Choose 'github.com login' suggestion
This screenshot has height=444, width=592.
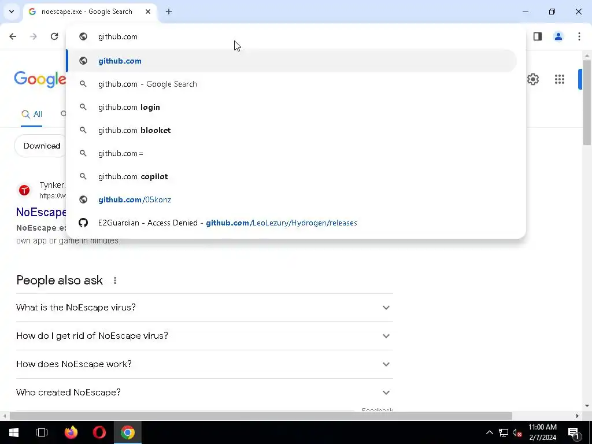tap(292, 107)
